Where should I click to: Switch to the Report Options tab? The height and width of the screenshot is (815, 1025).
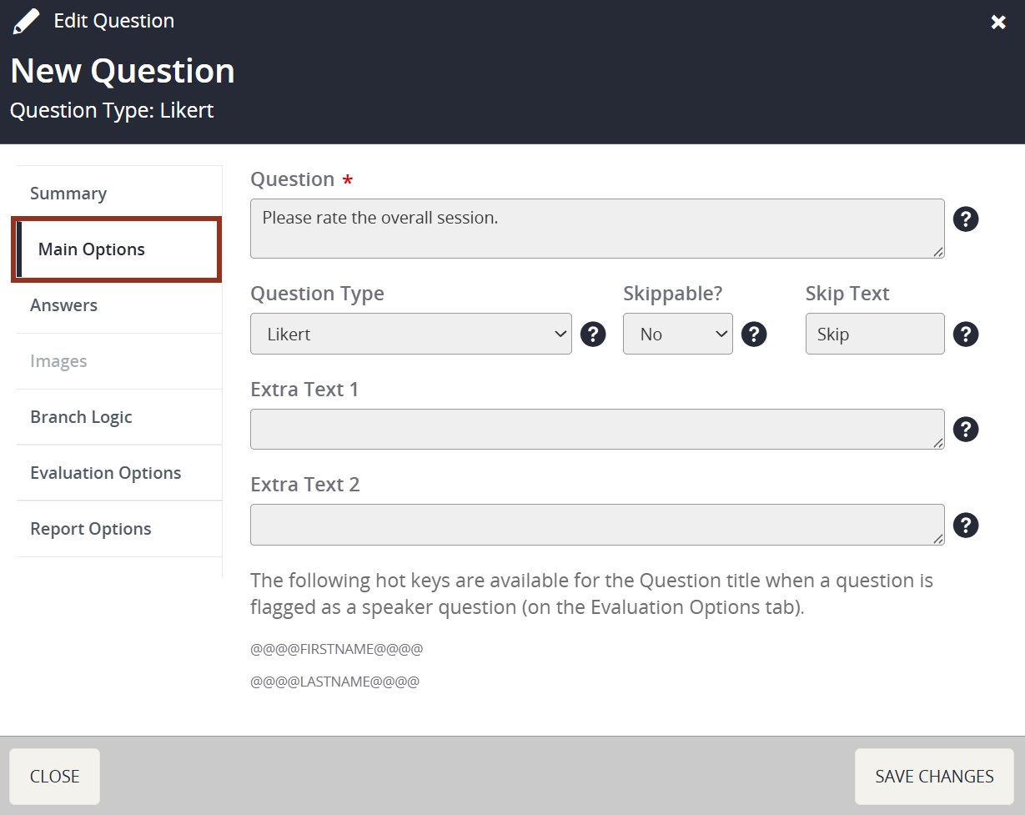119,529
